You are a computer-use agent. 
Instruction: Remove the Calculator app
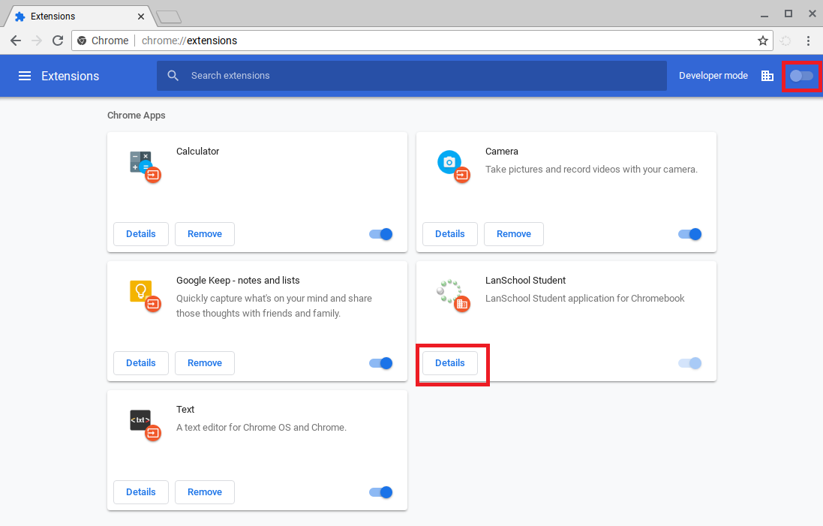(205, 234)
